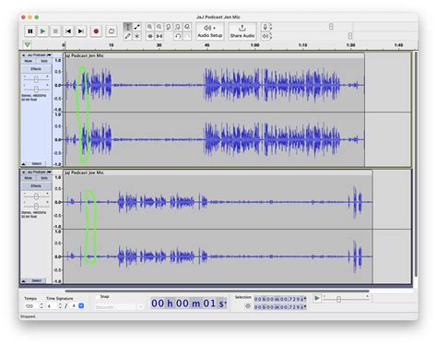Screen dimensions: 437x345
Task: Solo the Joe Mic track
Action: point(44,178)
